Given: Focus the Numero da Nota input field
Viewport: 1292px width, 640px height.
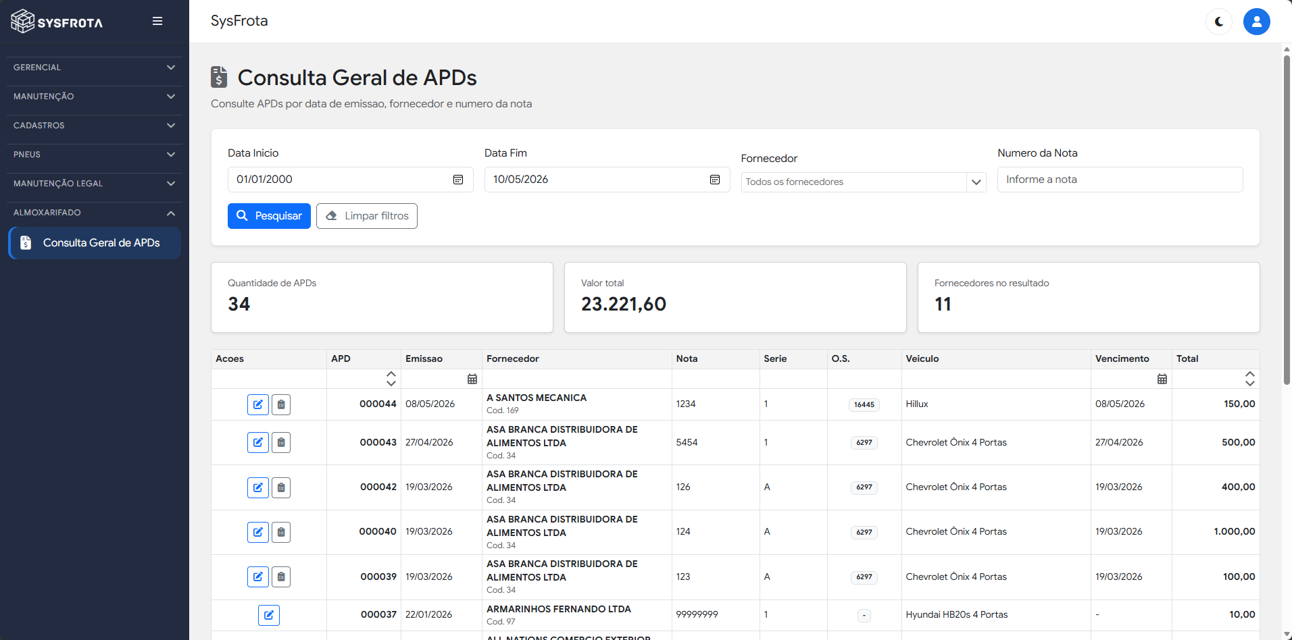Looking at the screenshot, I should pos(1120,180).
